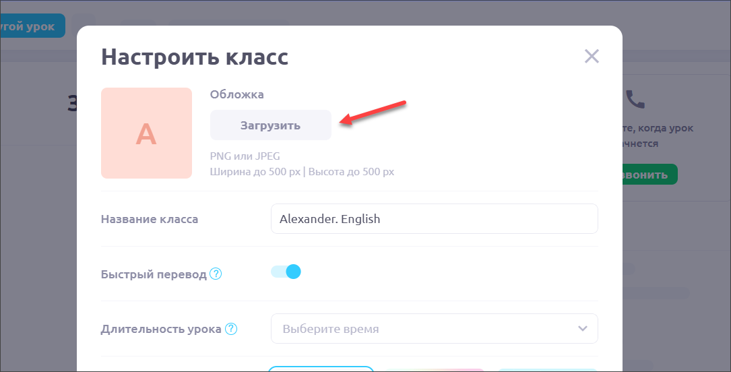
Task: Open the Выберите время dropdown
Action: [434, 329]
